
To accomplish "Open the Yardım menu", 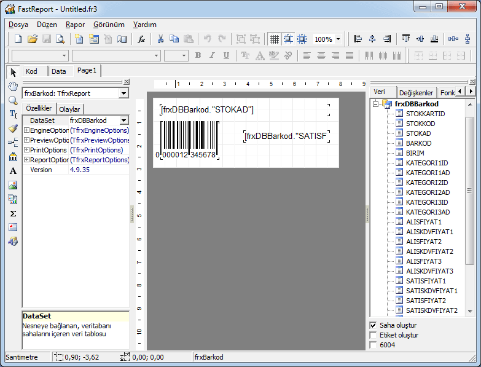I will coord(145,25).
